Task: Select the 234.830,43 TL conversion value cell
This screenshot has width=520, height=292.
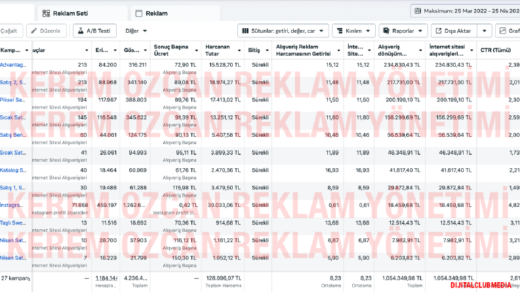Action: click(x=401, y=65)
